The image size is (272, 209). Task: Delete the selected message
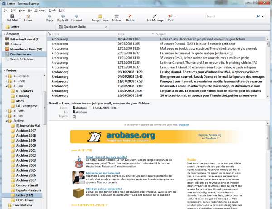click(130, 16)
